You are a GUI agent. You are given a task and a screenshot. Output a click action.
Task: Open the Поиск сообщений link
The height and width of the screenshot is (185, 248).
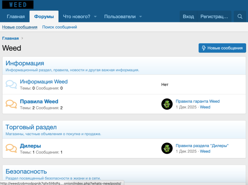click(59, 27)
